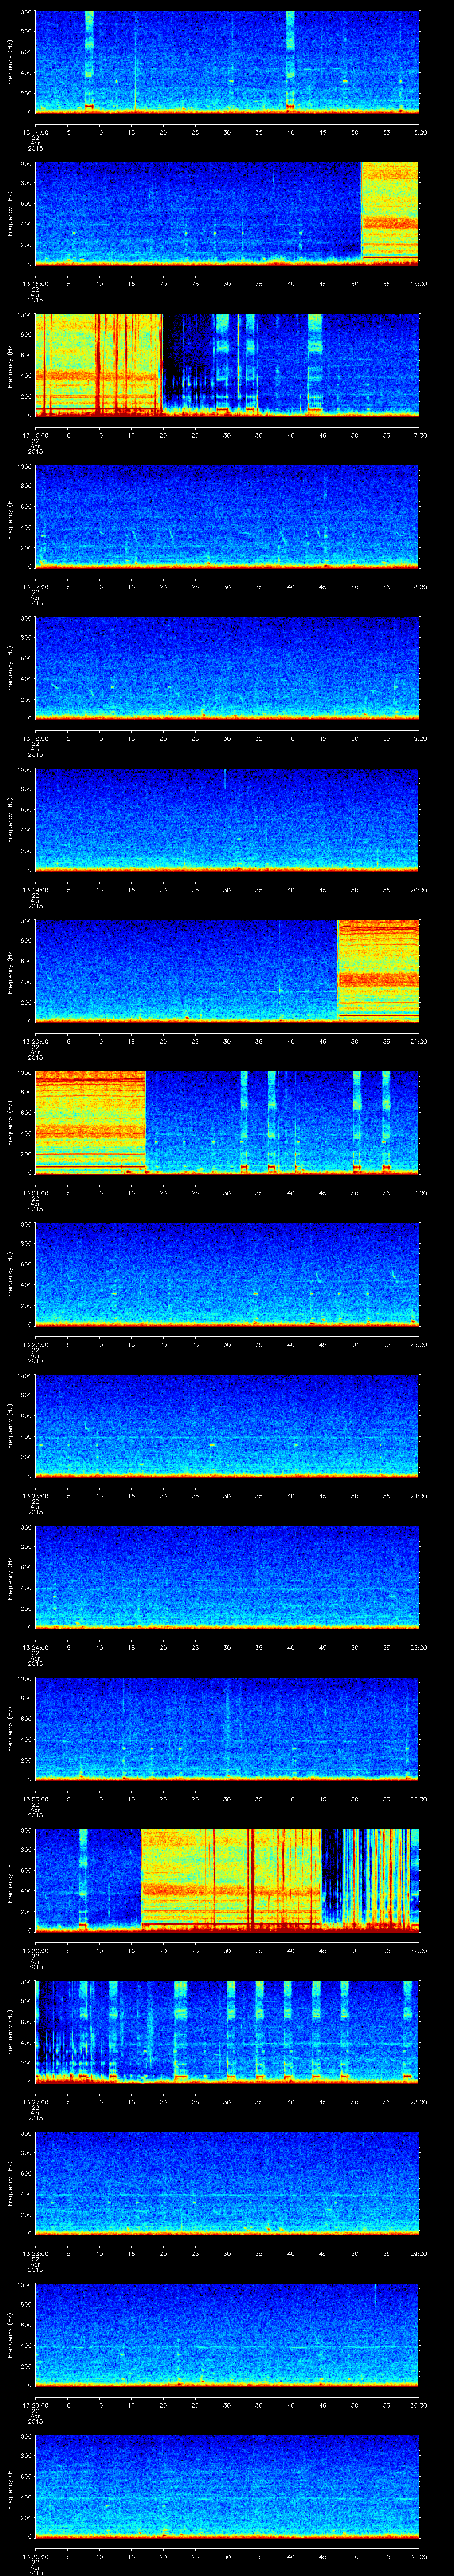This screenshot has width=454, height=2576.
Task: Select the spectrogram panel starting at 13:28:00
Action: pyautogui.click(x=227, y=2183)
